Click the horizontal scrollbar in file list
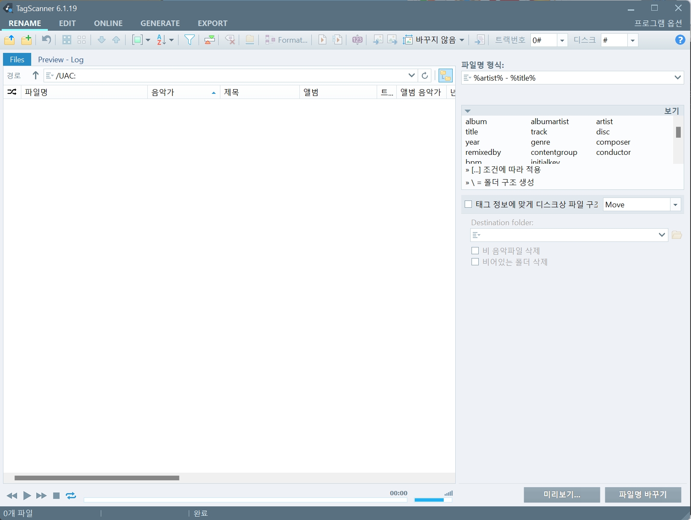Image resolution: width=691 pixels, height=520 pixels. (97, 478)
